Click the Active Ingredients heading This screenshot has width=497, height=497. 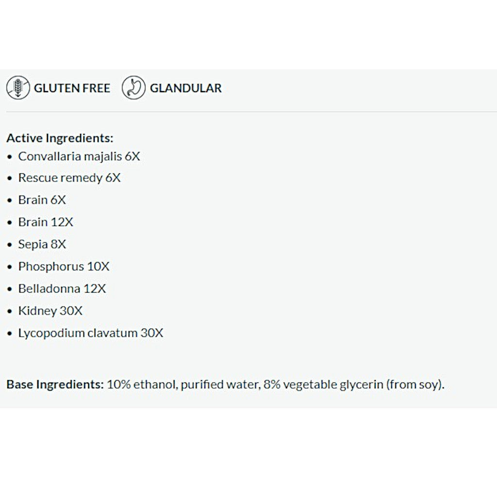click(60, 138)
